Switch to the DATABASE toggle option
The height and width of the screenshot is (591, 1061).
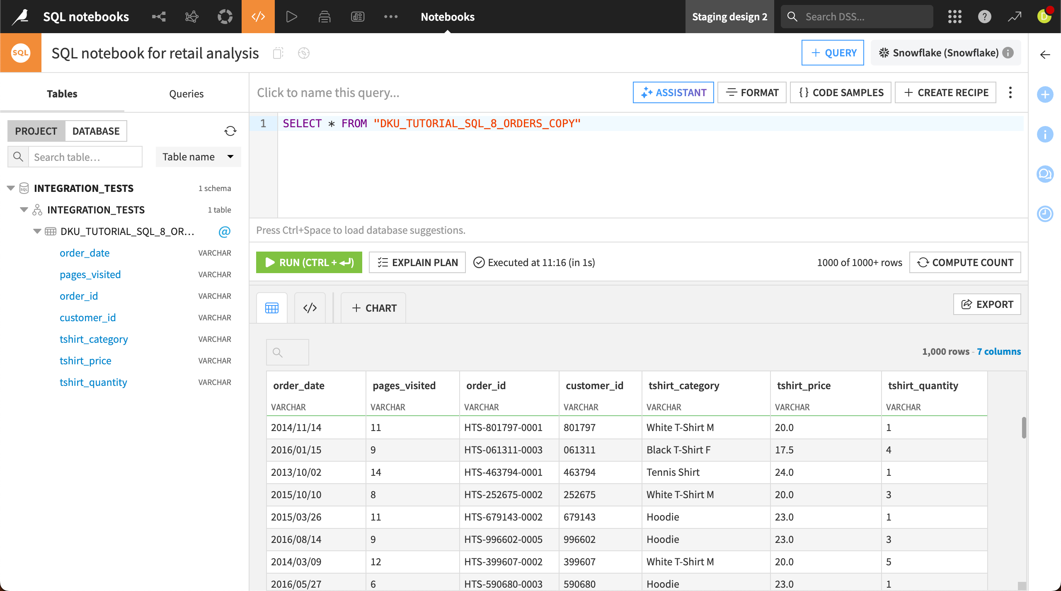click(x=96, y=131)
